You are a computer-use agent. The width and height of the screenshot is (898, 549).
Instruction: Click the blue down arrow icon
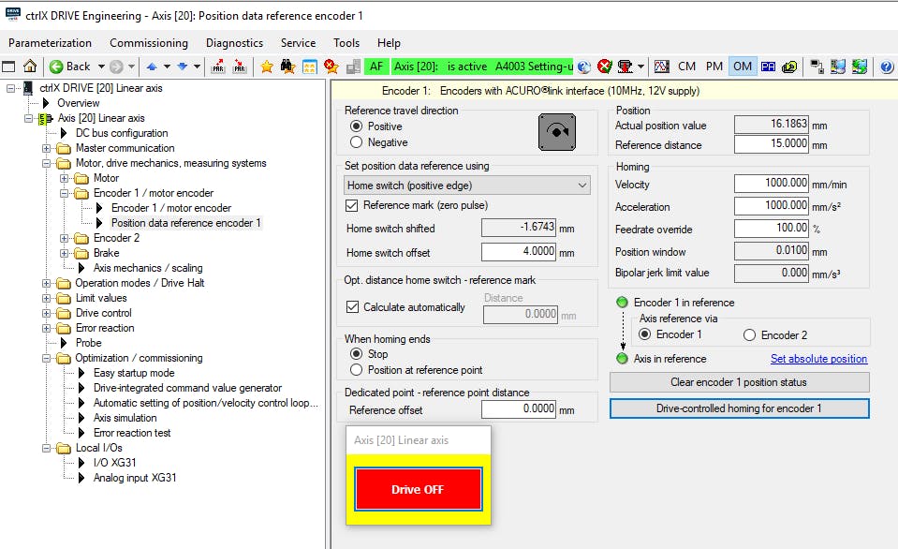tap(182, 67)
